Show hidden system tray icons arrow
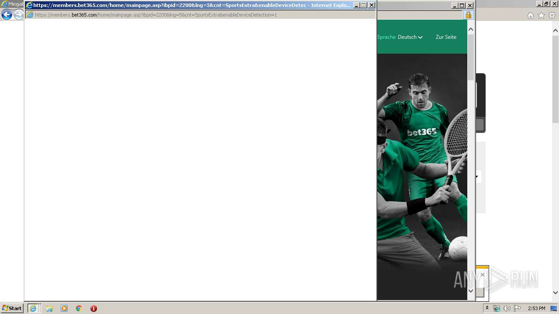Image resolution: width=559 pixels, height=314 pixels. pos(487,308)
